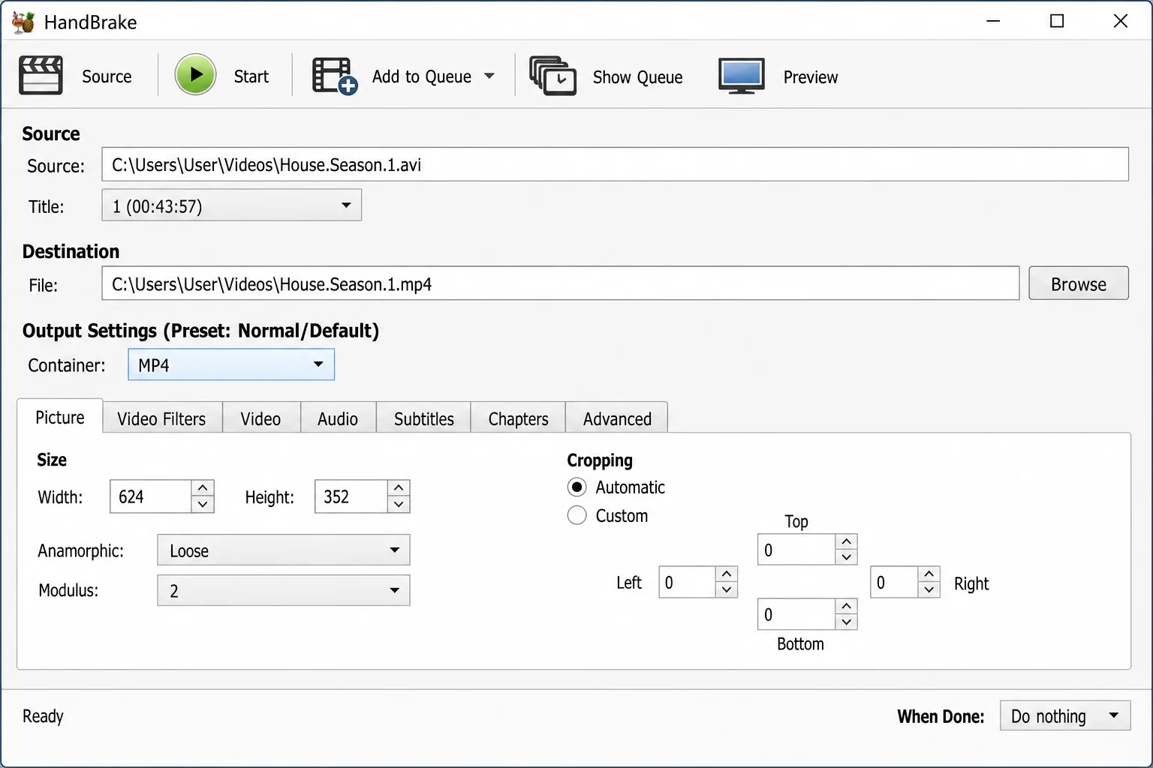Click the Browse button
The height and width of the screenshot is (768, 1153).
pos(1079,283)
